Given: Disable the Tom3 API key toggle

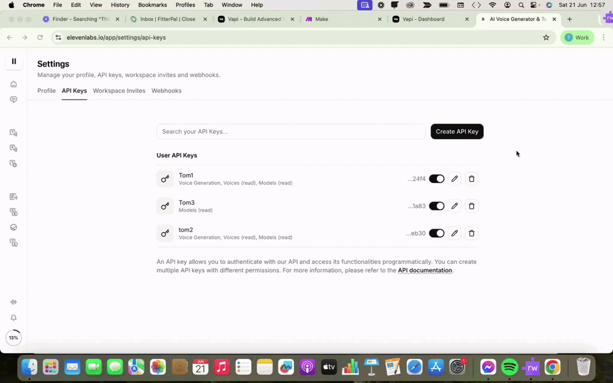Looking at the screenshot, I should (436, 206).
